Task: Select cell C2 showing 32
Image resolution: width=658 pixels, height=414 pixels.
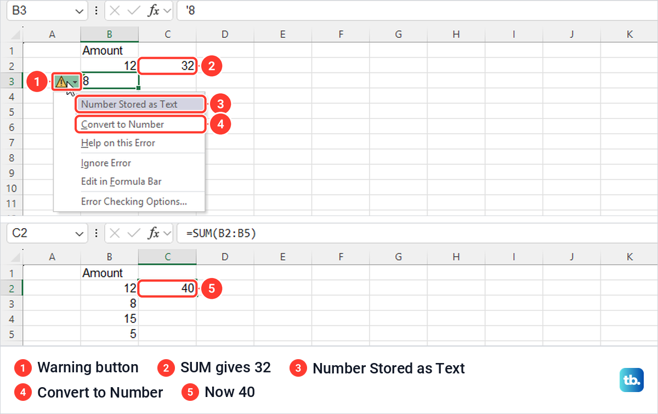Action: (167, 66)
